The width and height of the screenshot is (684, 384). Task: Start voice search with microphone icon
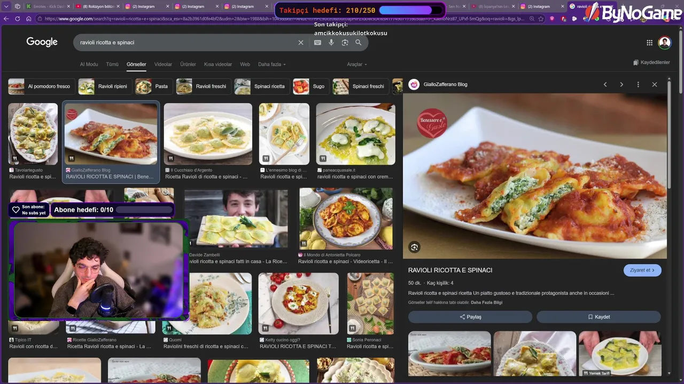click(331, 42)
